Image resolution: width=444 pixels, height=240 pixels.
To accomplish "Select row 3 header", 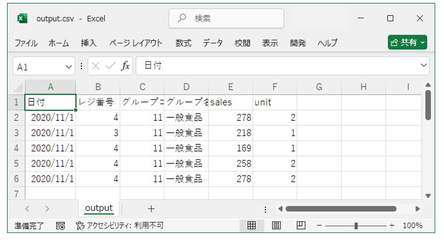I will [16, 133].
